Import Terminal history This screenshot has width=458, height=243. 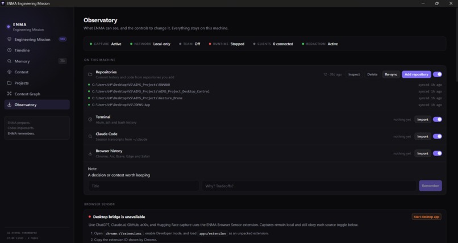point(423,119)
